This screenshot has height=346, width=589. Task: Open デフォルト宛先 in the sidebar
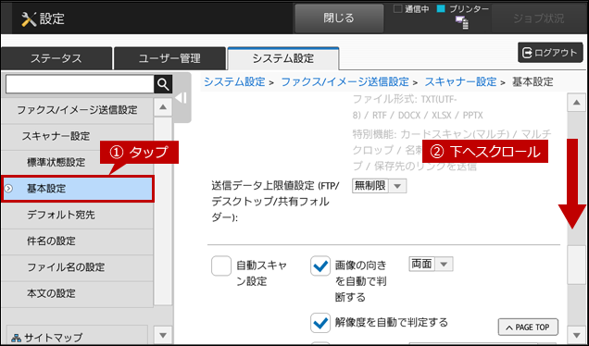pyautogui.click(x=77, y=215)
